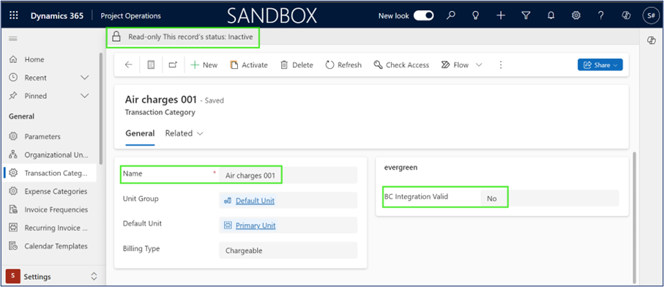Open the Dynamics 365 app launcher waffle
The width and height of the screenshot is (664, 287).
coord(14,15)
